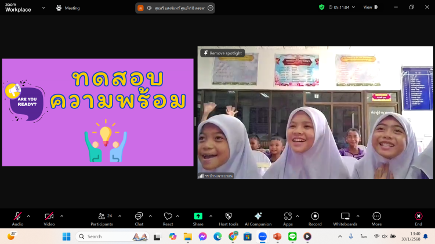Open the Wi-Fi network tray icon

[376, 236]
